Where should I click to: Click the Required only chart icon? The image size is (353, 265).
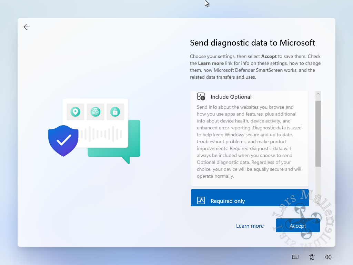[x=201, y=200]
